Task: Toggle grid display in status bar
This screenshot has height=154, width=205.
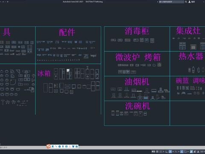Action: (x=157, y=151)
